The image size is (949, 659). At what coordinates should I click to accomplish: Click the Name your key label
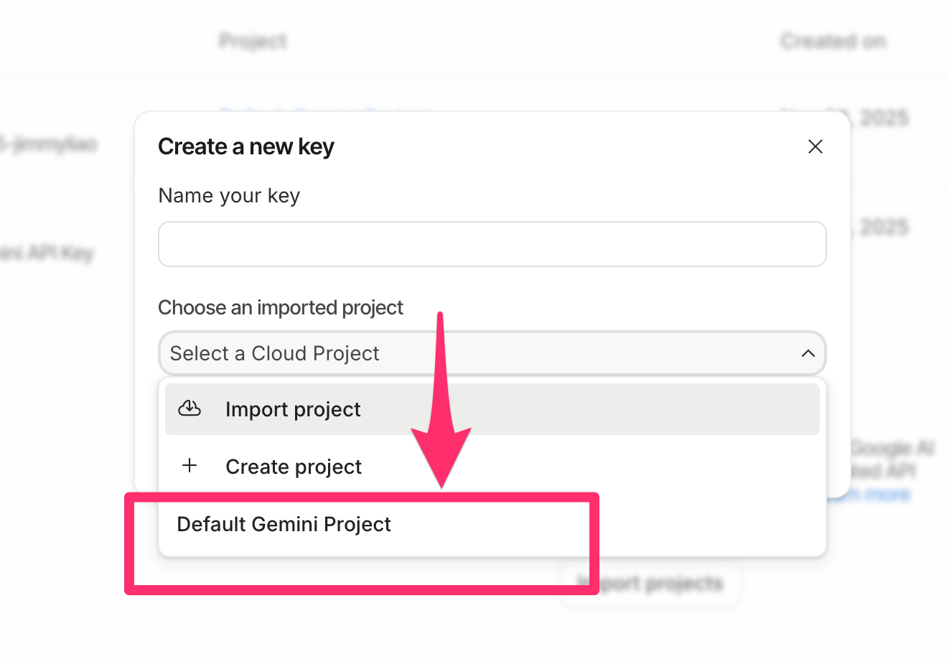click(x=229, y=196)
